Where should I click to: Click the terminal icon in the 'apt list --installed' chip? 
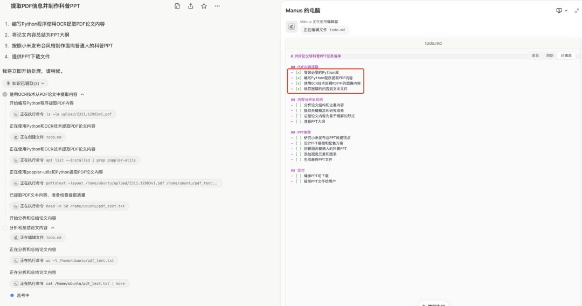[16, 160]
